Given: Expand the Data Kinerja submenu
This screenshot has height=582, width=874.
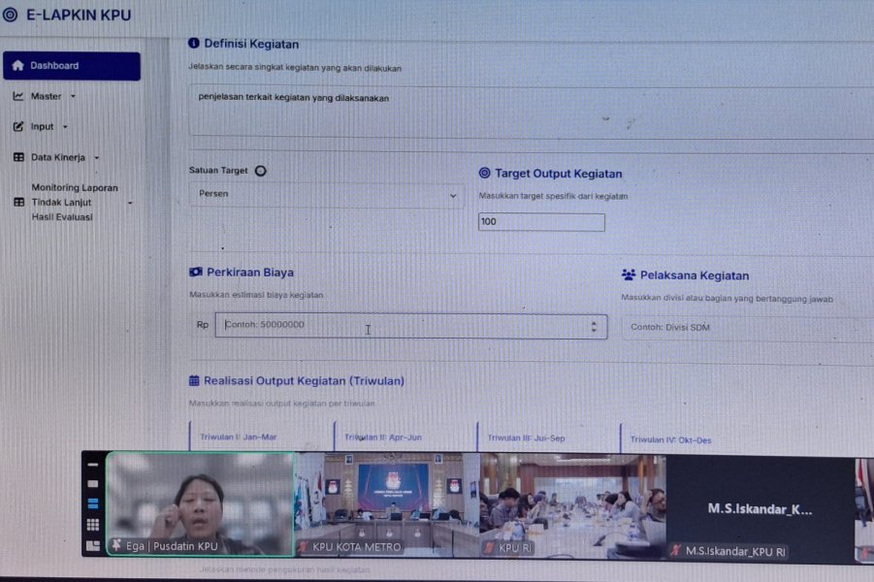Looking at the screenshot, I should click(x=97, y=157).
